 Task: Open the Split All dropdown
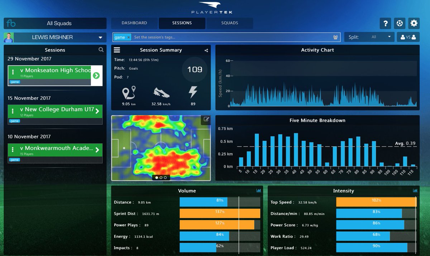369,37
